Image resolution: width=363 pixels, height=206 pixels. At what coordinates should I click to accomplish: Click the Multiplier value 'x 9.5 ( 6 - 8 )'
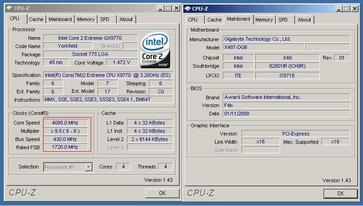[65, 131]
